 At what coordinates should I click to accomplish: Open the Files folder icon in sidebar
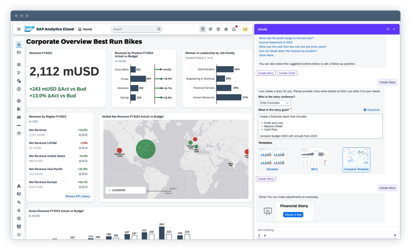tap(19, 53)
